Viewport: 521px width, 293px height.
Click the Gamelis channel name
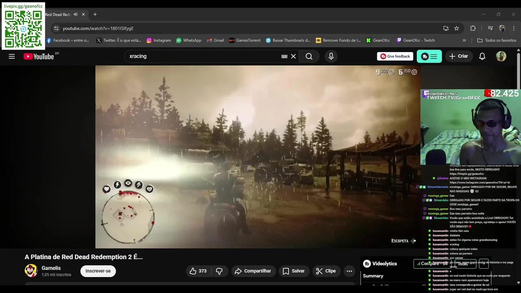(x=51, y=268)
